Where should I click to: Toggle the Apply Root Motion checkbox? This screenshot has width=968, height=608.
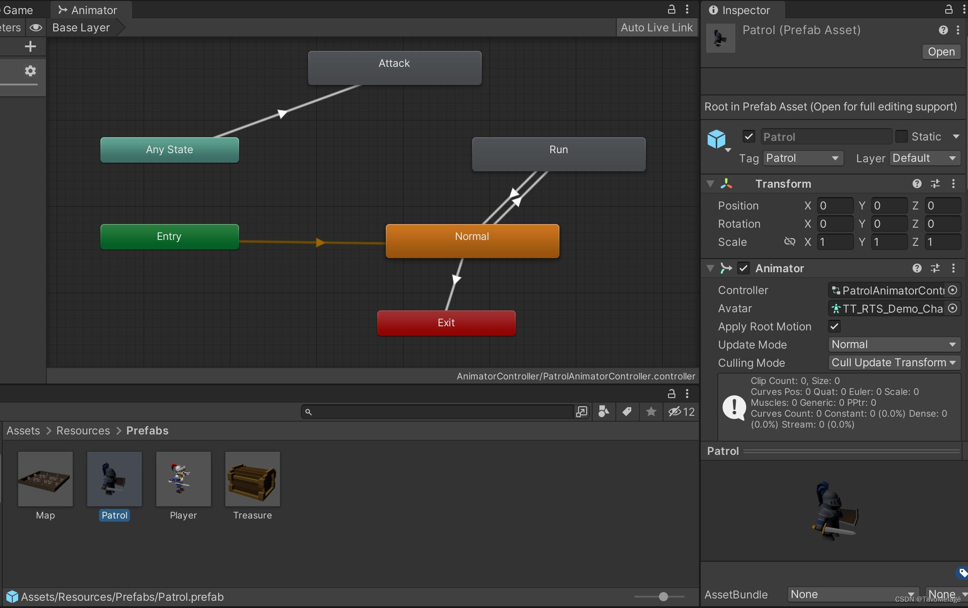click(834, 326)
